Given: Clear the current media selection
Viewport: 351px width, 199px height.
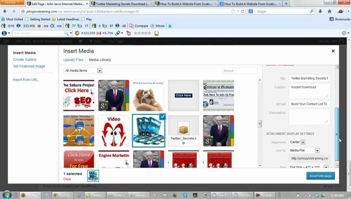Looking at the screenshot, I should coord(67,179).
